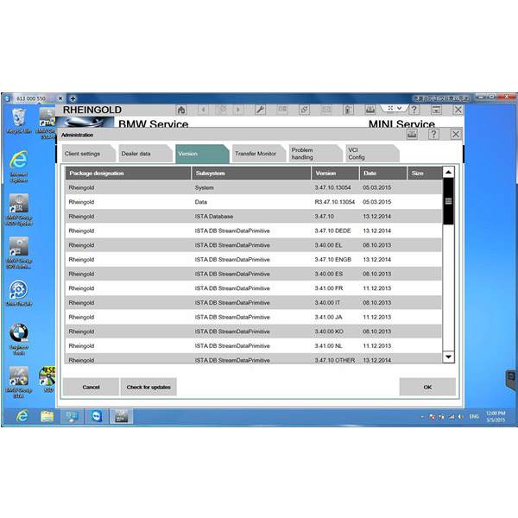The width and height of the screenshot is (518, 518).
Task: Click the history icon between navigation arrows
Action: (221, 110)
